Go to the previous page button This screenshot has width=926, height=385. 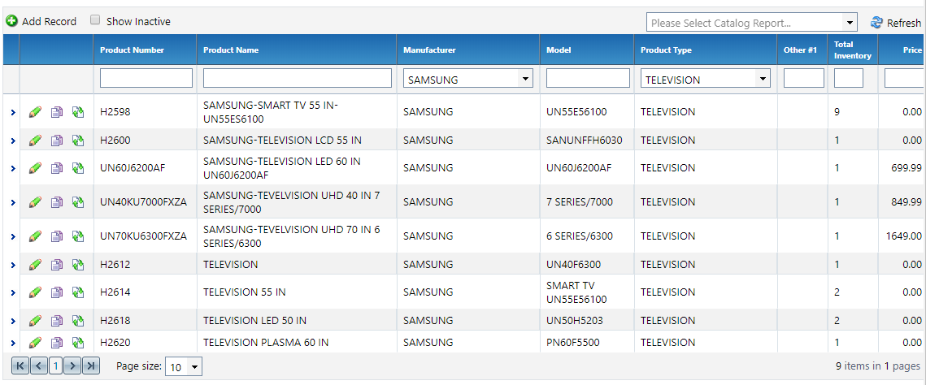pos(38,366)
